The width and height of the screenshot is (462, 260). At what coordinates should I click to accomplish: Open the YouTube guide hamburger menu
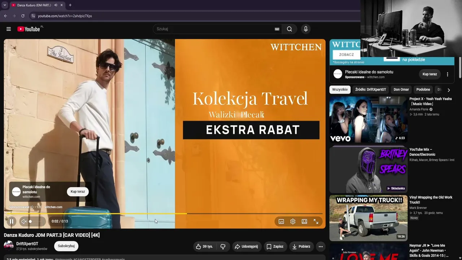click(x=9, y=29)
